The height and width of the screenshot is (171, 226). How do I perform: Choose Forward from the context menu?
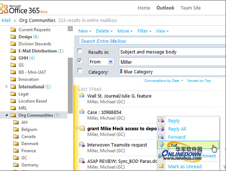pos(177,137)
